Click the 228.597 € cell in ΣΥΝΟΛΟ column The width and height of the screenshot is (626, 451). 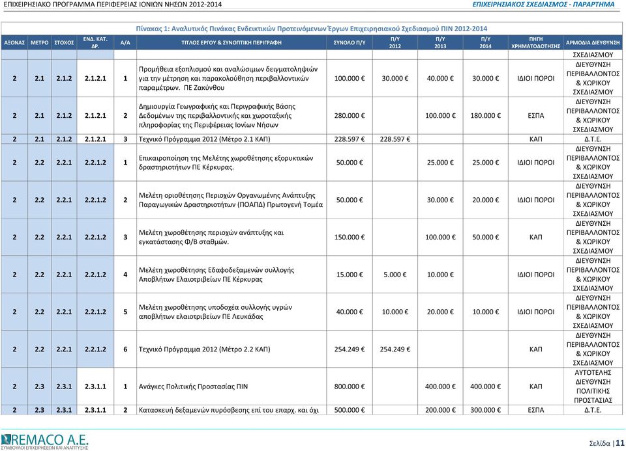click(x=350, y=139)
